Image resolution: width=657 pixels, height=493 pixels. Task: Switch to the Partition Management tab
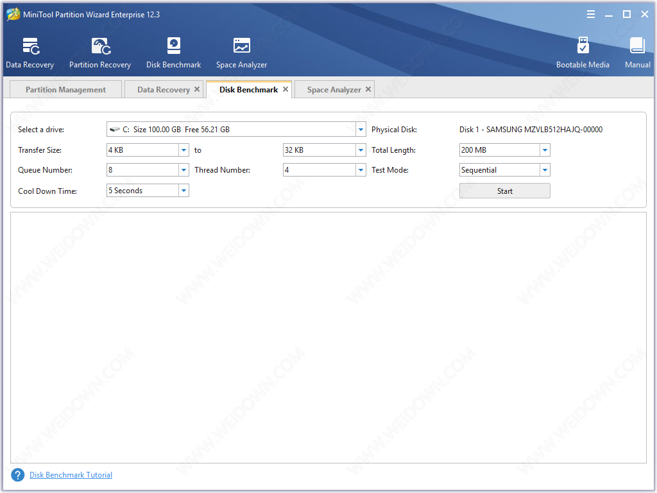[x=65, y=90]
